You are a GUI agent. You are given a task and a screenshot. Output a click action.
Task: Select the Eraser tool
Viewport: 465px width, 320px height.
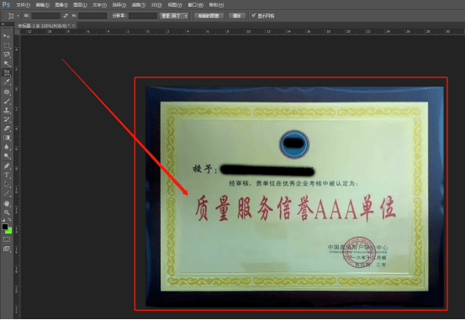click(x=7, y=129)
